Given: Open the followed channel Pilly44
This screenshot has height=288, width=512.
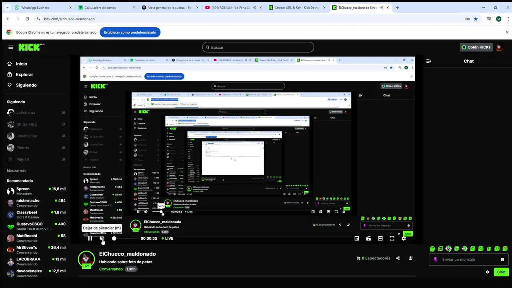Looking at the screenshot, I should [36, 159].
